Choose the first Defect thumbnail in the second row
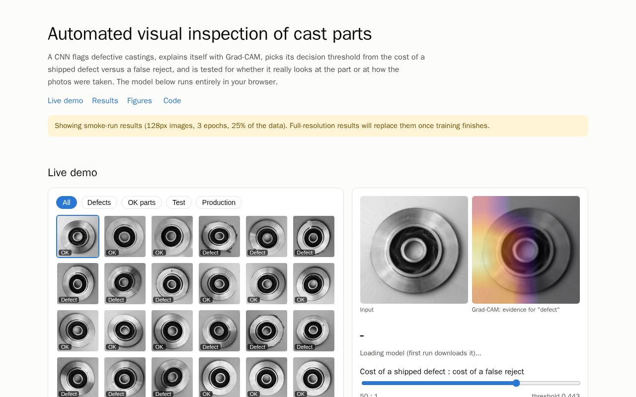 point(78,283)
